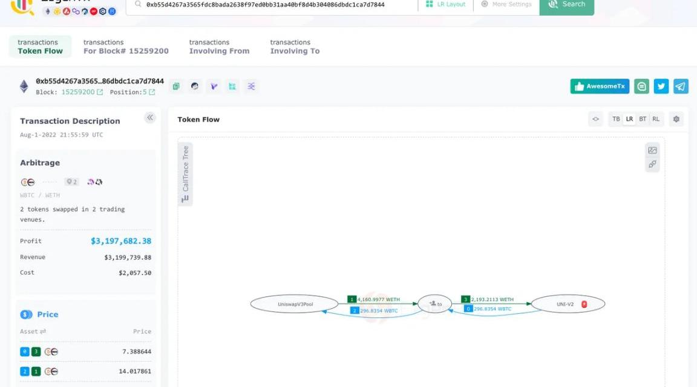This screenshot has height=387, width=697.
Task: Click the copy transaction hash icon
Action: pyautogui.click(x=175, y=86)
